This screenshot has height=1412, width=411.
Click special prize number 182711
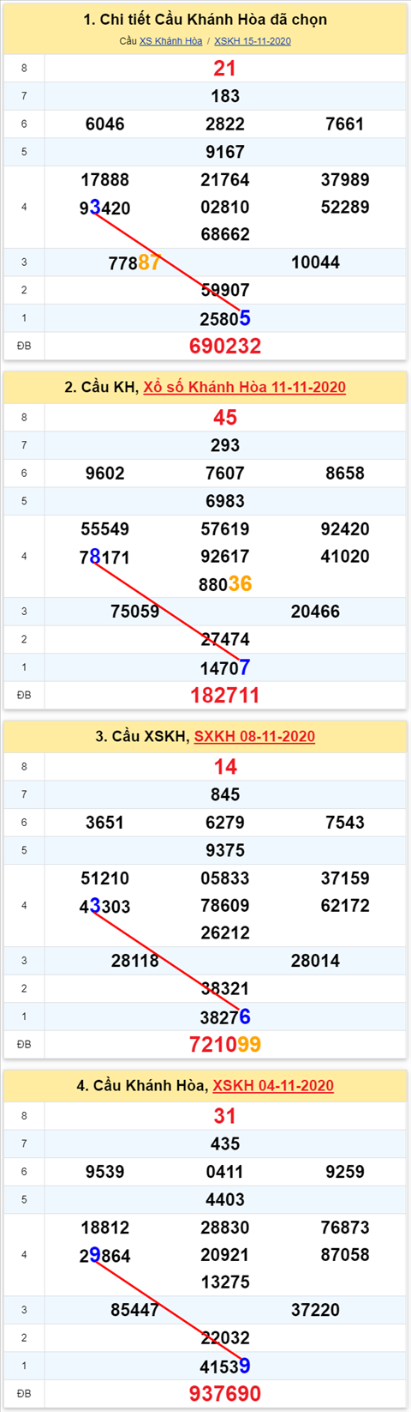click(x=225, y=695)
